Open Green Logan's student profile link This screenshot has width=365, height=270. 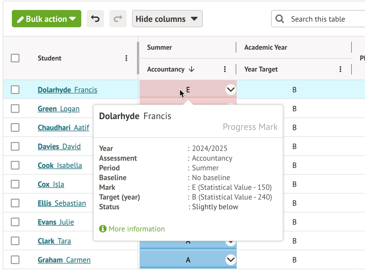[x=59, y=109]
